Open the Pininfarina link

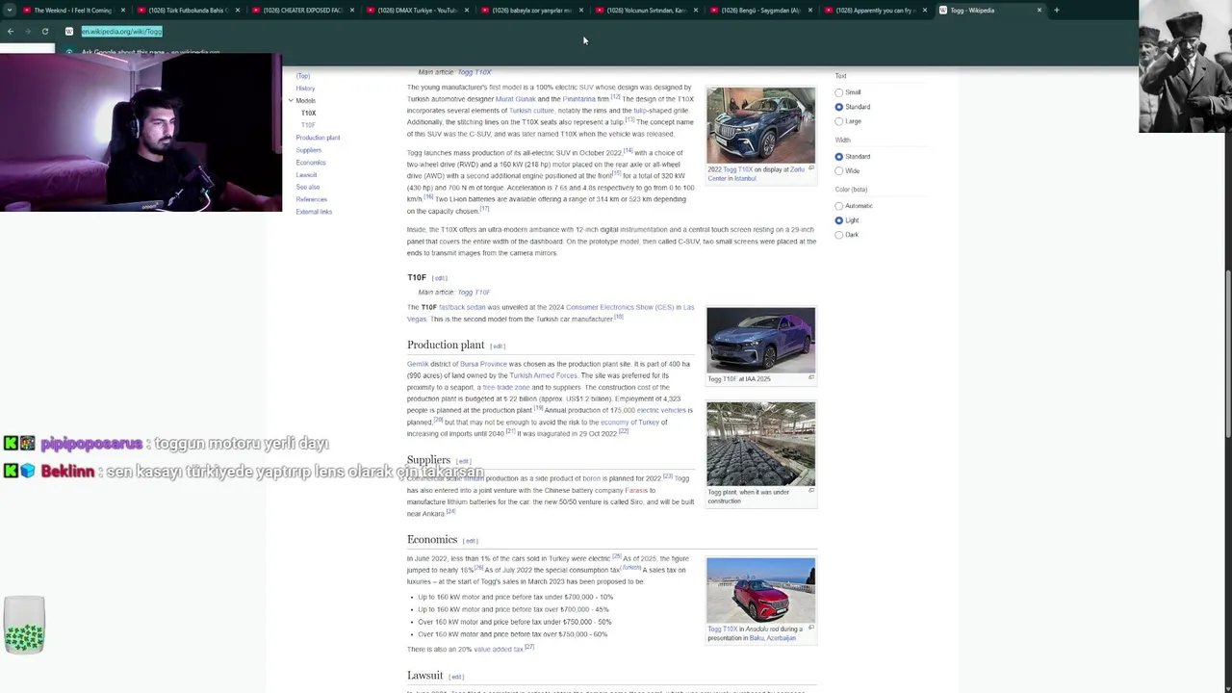coord(578,99)
